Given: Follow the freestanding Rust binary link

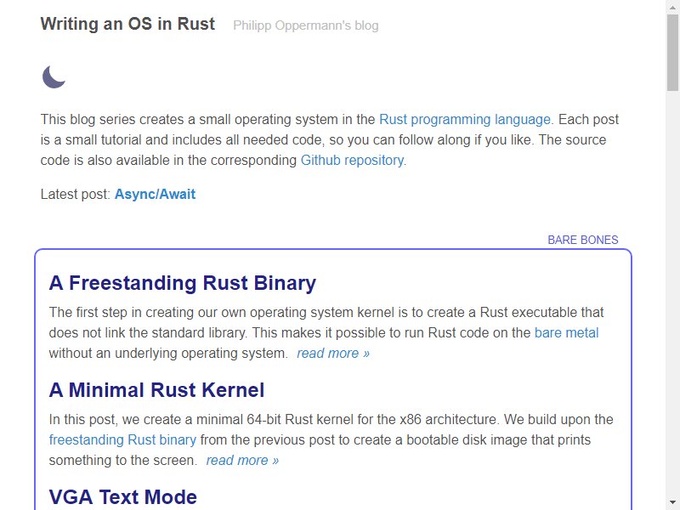Looking at the screenshot, I should click(122, 439).
